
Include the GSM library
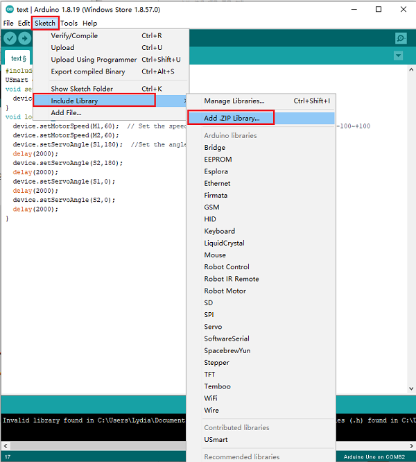pos(261,207)
